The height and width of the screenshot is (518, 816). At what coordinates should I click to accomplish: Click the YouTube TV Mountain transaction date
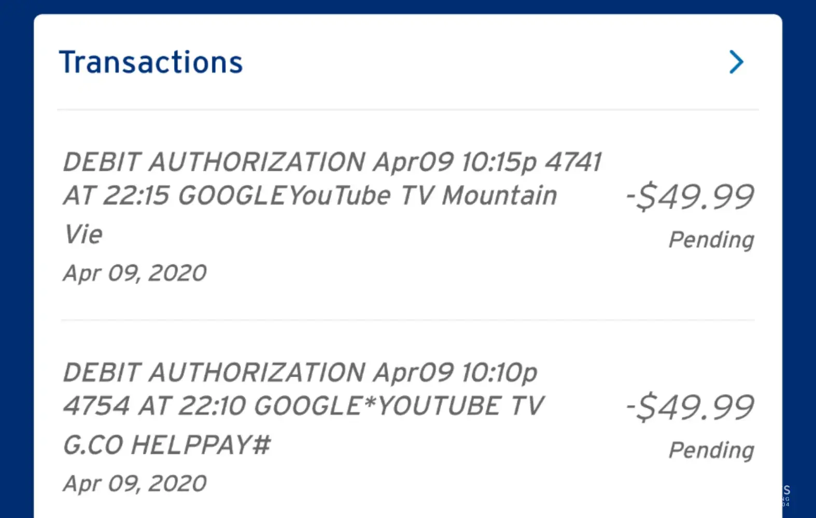coord(135,273)
